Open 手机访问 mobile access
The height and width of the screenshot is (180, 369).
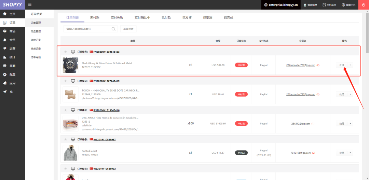click(329, 5)
